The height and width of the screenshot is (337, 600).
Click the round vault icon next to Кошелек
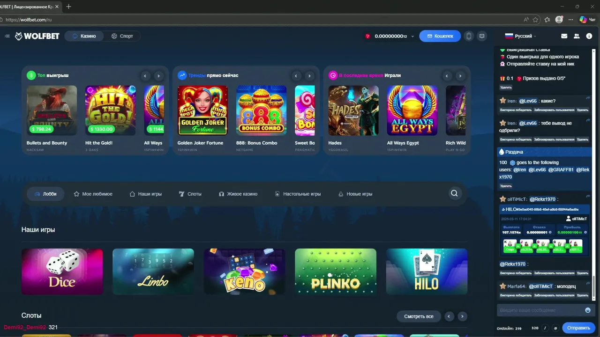point(469,36)
